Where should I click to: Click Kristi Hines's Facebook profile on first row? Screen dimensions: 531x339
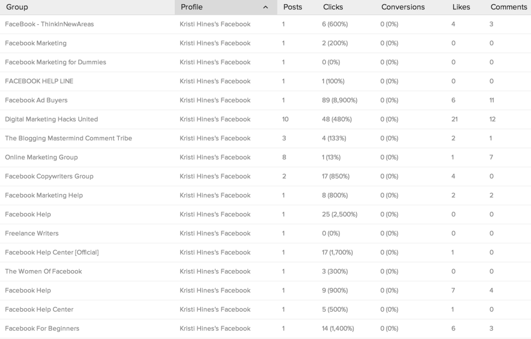click(x=214, y=24)
